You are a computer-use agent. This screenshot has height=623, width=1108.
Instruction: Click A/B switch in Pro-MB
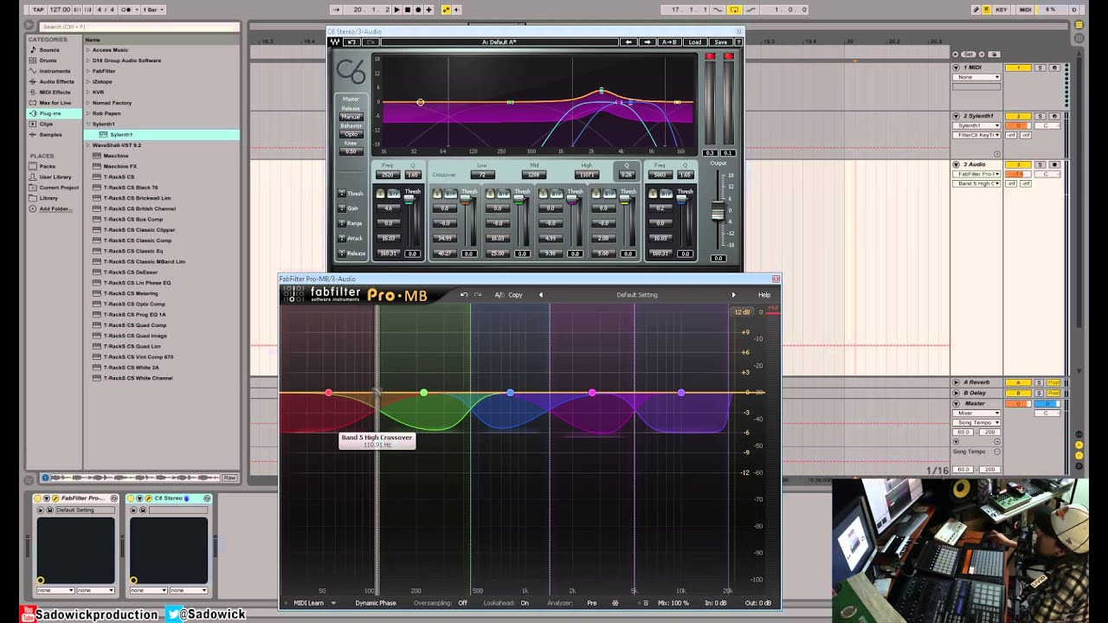coord(499,295)
